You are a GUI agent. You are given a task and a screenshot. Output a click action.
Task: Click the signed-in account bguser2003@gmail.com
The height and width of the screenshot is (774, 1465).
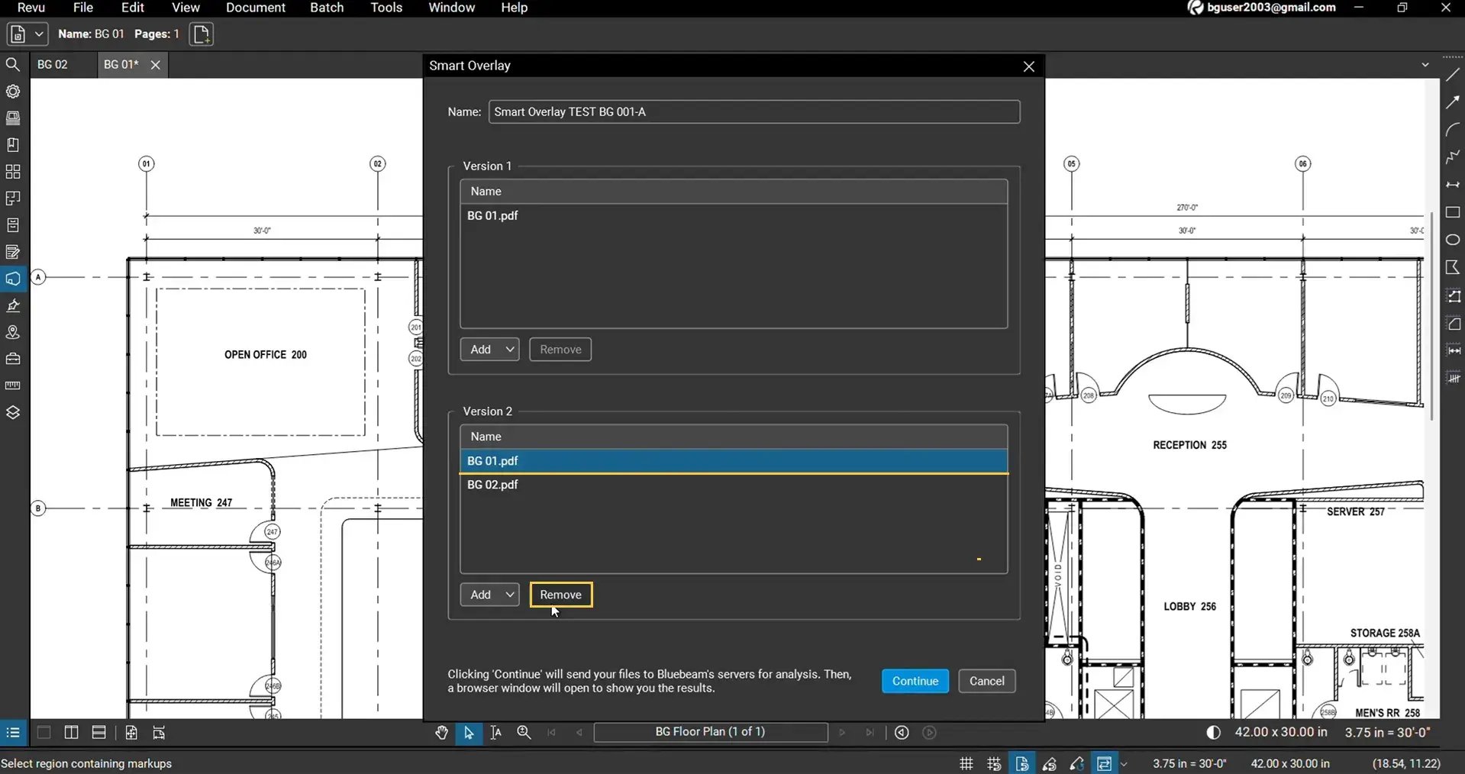(x=1263, y=8)
